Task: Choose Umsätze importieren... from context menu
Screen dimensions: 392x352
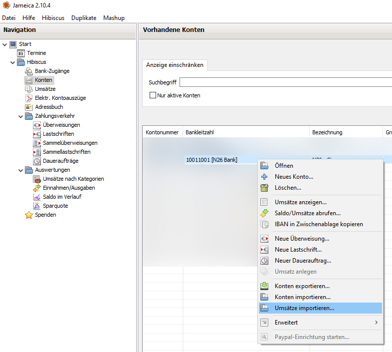Action: (321, 308)
